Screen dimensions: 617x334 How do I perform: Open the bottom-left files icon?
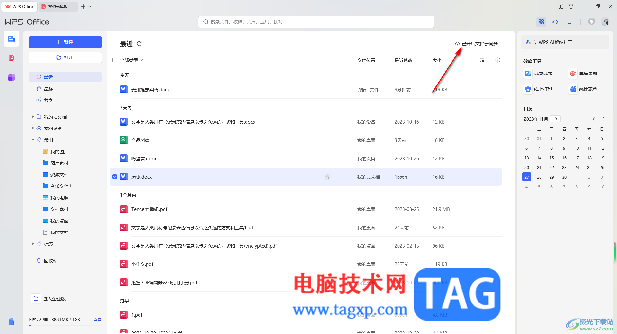pyautogui.click(x=12, y=321)
